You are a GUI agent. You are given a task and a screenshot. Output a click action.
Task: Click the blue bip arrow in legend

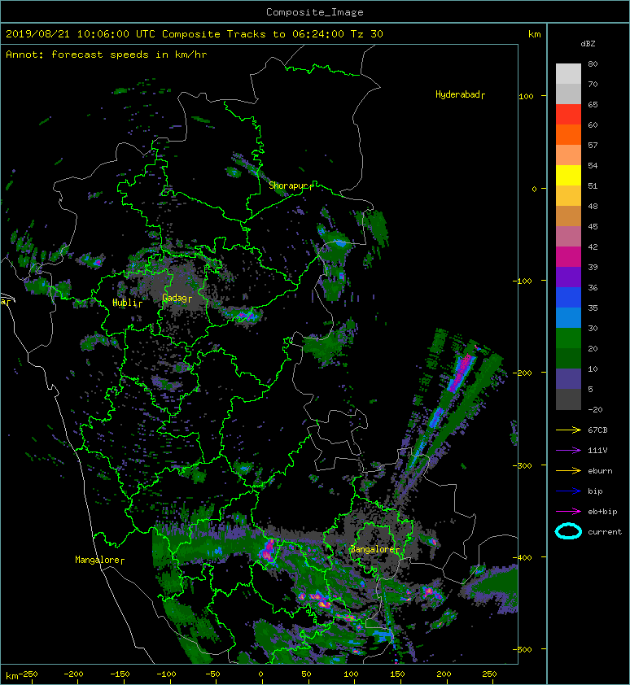click(568, 491)
